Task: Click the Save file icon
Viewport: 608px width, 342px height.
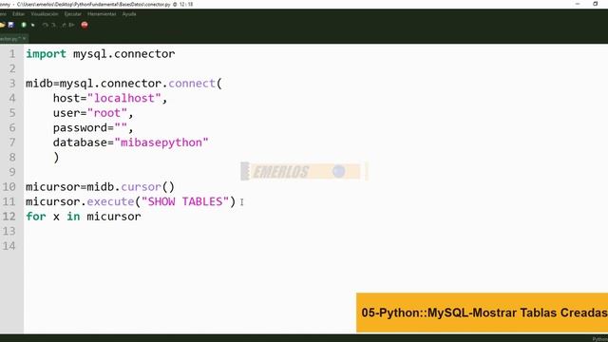Action: [x=10, y=25]
